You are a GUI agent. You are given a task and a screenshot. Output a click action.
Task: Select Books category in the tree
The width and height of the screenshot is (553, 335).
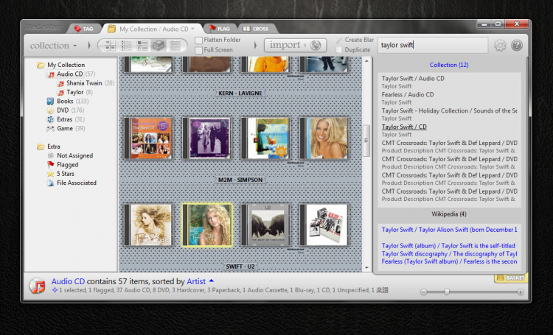[x=65, y=102]
